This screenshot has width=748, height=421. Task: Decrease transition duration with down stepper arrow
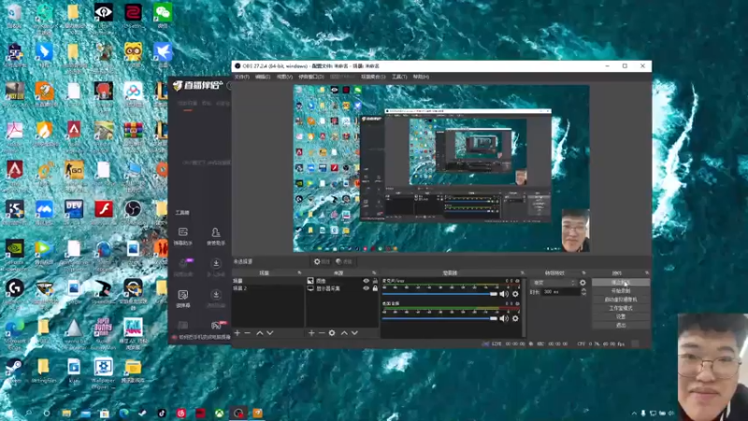583,294
